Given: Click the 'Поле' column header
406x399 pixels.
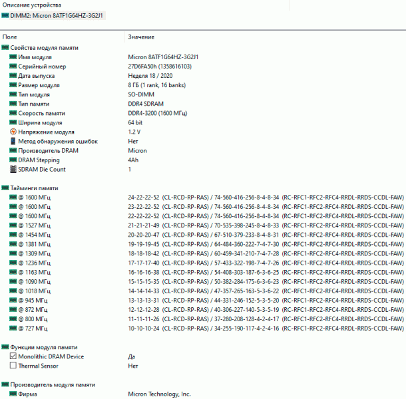Looking at the screenshot, I should 9,37.
